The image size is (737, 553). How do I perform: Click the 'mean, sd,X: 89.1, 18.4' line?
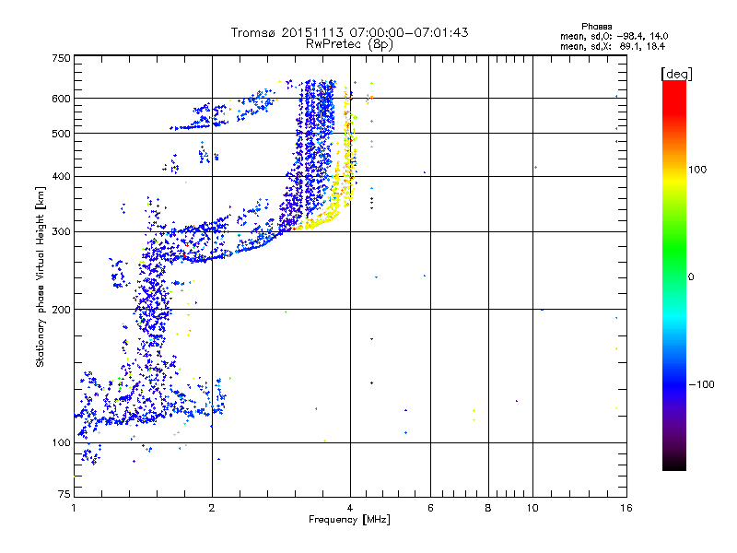(613, 46)
